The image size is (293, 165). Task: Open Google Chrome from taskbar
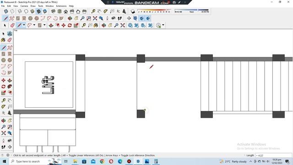point(102,161)
